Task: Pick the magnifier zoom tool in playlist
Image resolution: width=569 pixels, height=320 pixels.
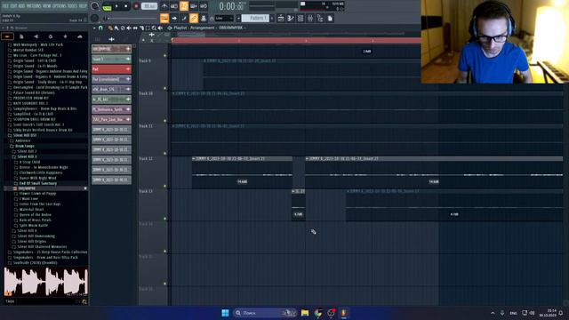Action: point(154,28)
